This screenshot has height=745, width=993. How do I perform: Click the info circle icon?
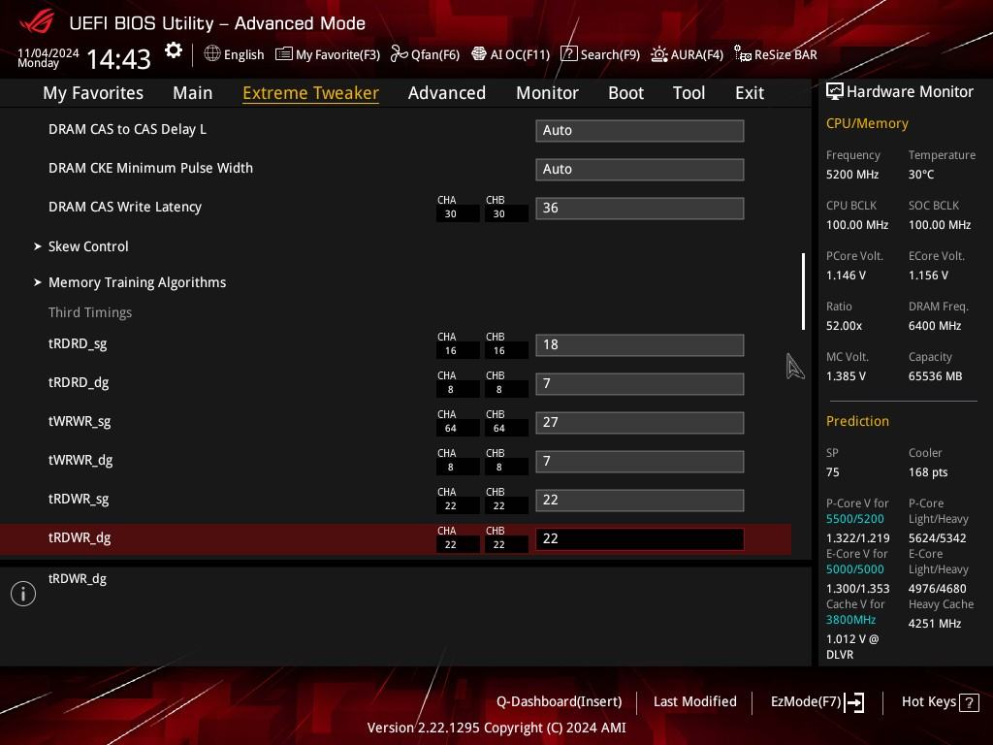23,594
